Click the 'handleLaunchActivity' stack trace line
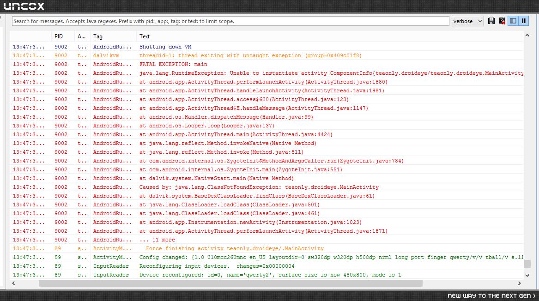Screen dimensions: 539x301 [266, 90]
